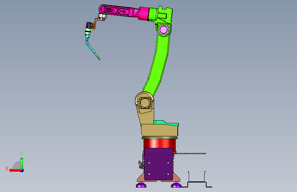
Task: Pick the left purple leveling foot
Action: (x=141, y=185)
